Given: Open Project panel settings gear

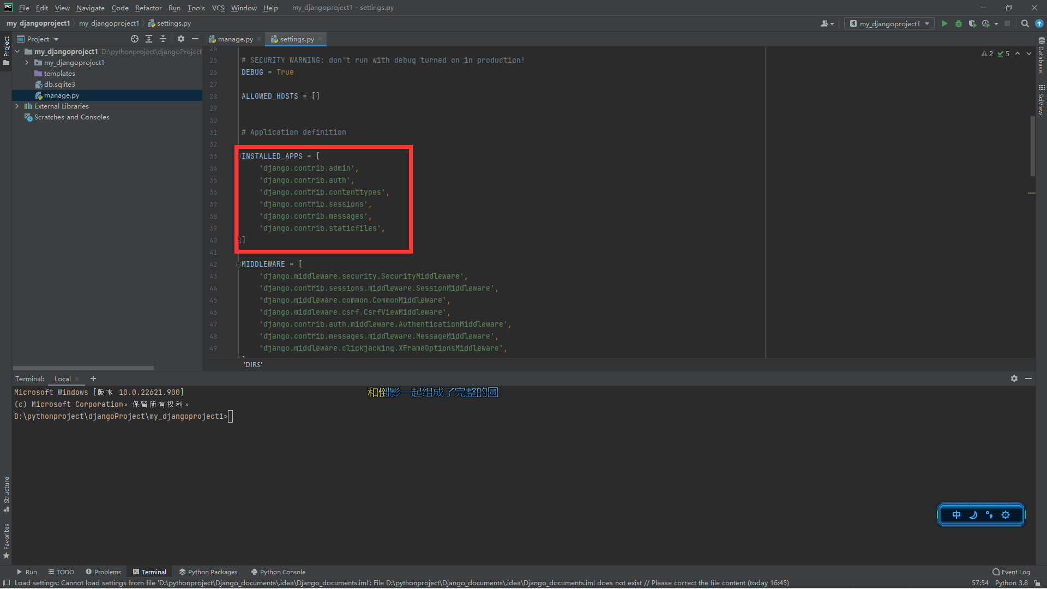Looking at the screenshot, I should point(181,39).
